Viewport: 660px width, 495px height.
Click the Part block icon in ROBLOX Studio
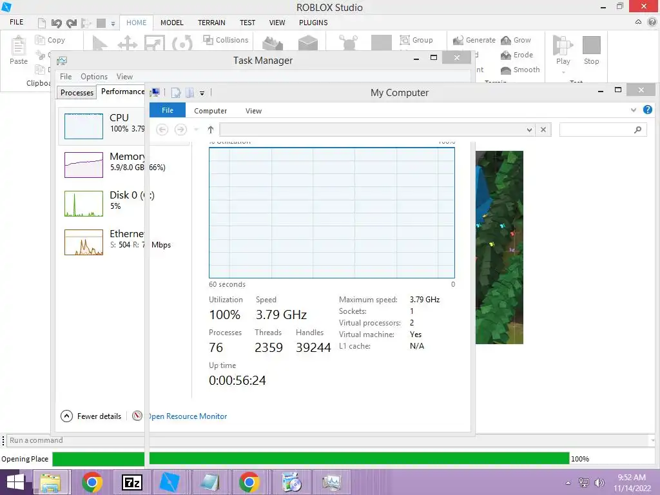point(307,43)
